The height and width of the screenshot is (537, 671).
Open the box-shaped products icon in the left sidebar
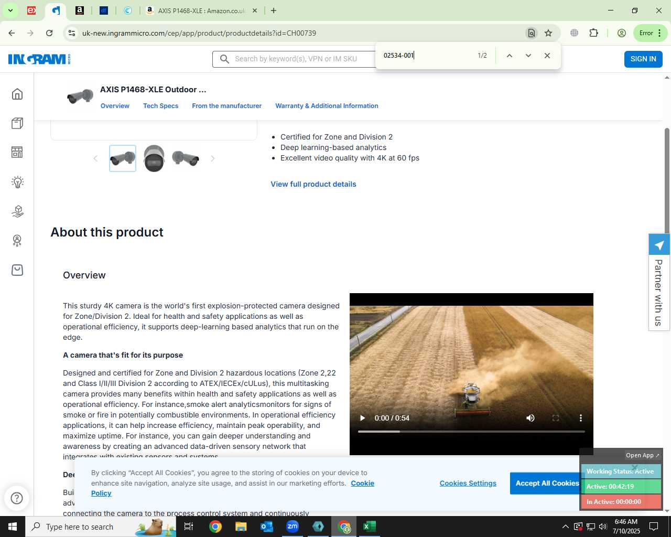point(17,123)
